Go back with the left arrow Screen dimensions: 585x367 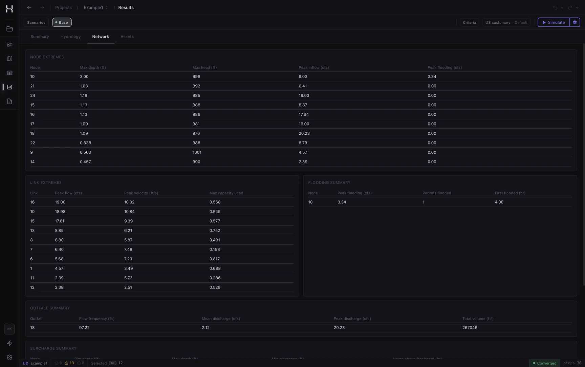click(x=29, y=7)
